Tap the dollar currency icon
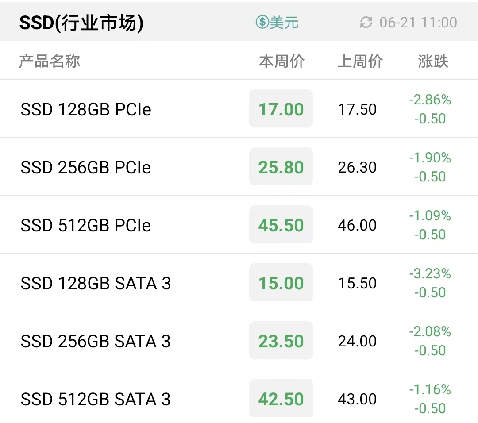Viewport: 478px width, 423px height. point(262,22)
